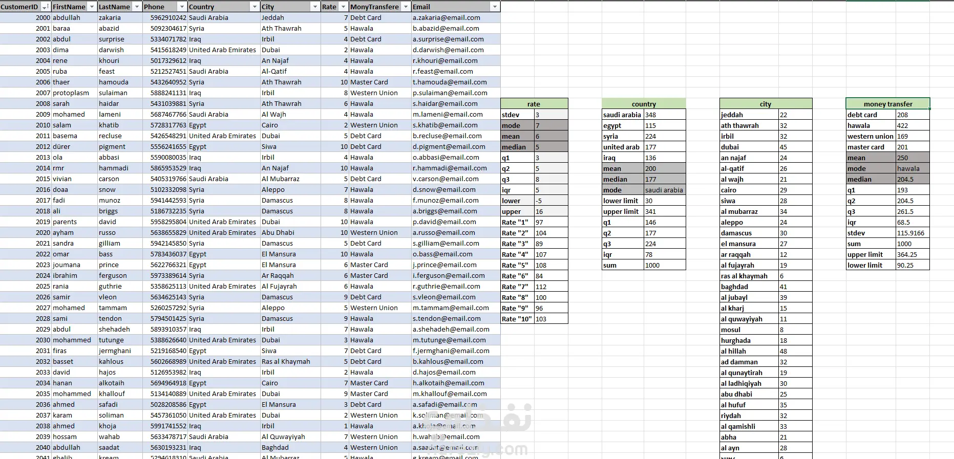Open the Email column filter dropdown
This screenshot has height=459, width=954.
click(x=495, y=7)
